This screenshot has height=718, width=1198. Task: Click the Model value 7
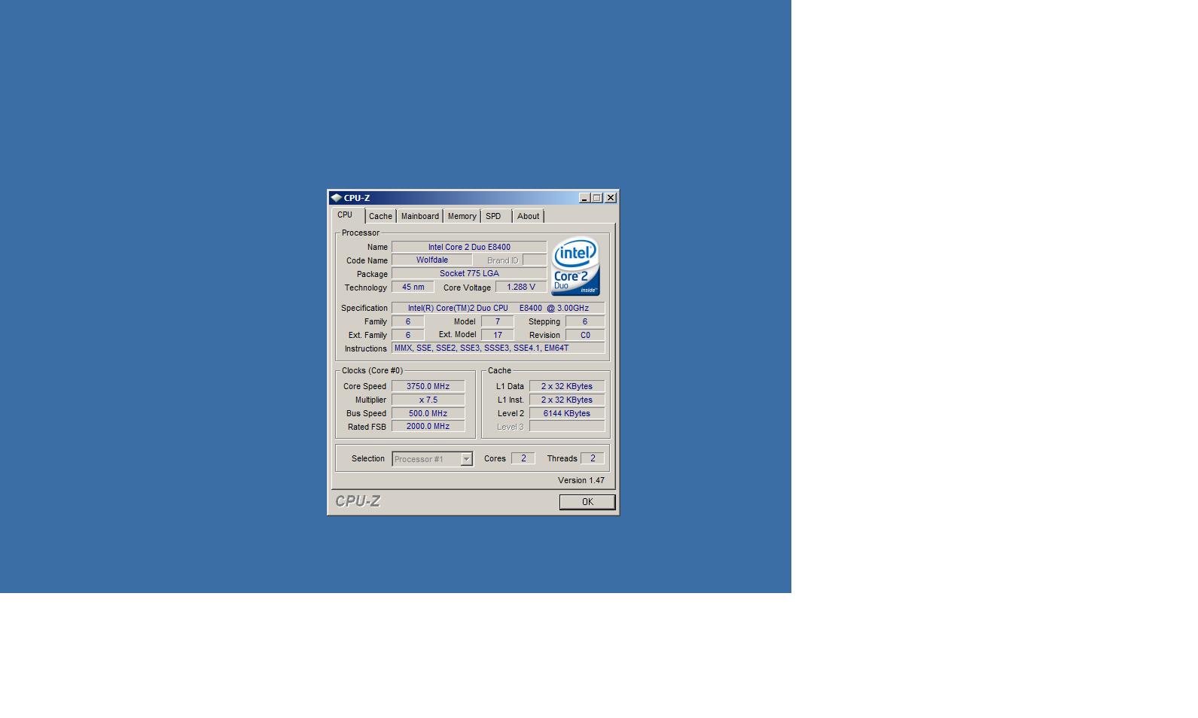(x=497, y=321)
